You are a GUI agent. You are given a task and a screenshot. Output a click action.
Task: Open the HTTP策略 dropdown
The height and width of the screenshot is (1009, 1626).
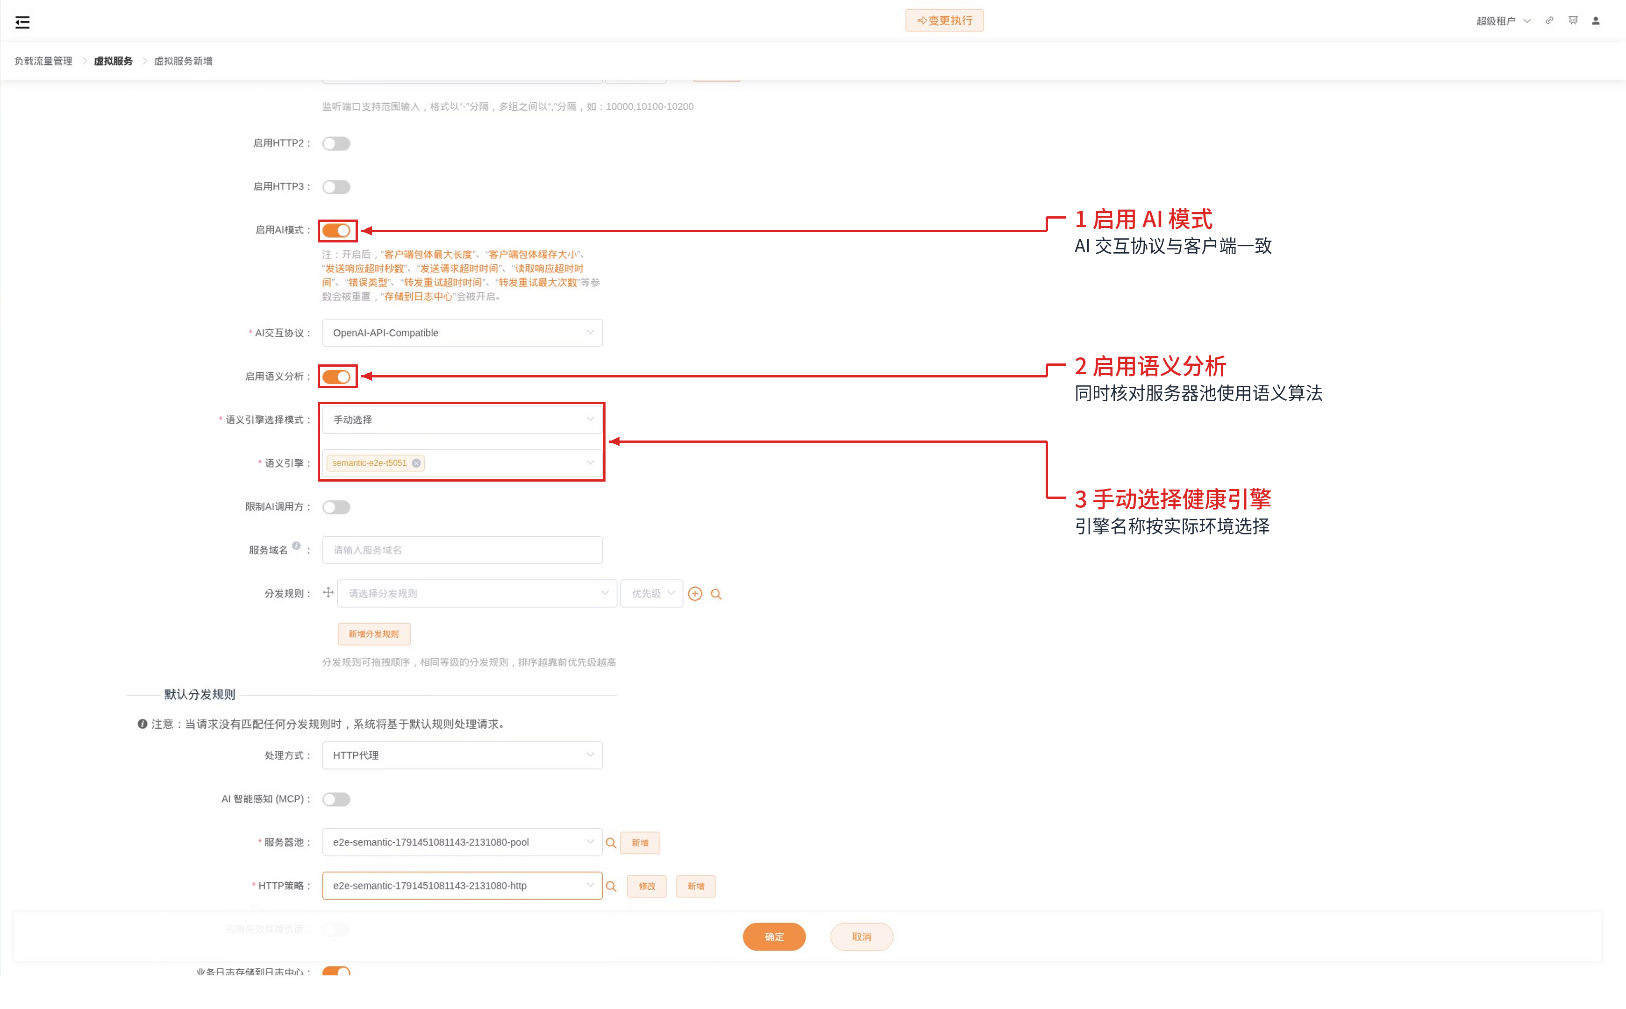[x=462, y=886]
